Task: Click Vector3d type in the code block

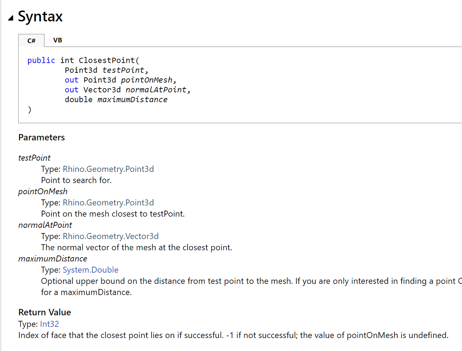Action: 102,90
